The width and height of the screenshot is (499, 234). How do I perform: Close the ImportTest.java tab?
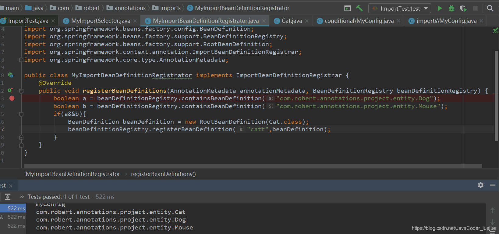click(53, 21)
